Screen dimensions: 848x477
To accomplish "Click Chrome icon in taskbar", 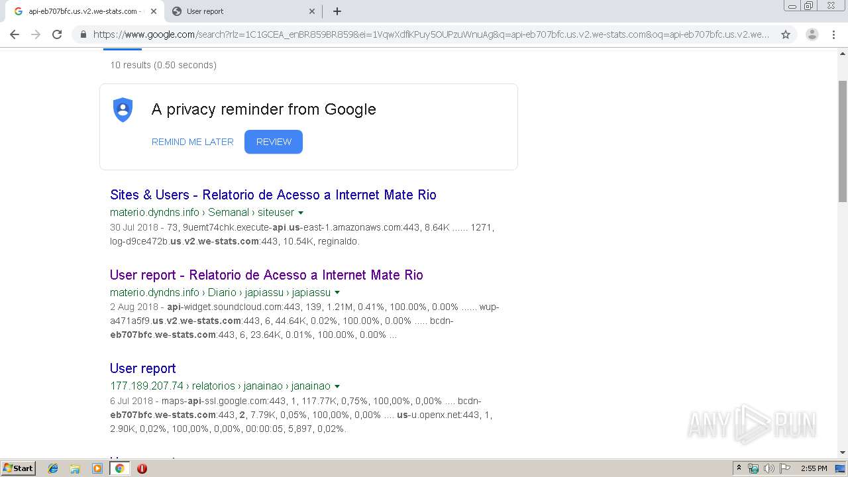I will click(119, 468).
